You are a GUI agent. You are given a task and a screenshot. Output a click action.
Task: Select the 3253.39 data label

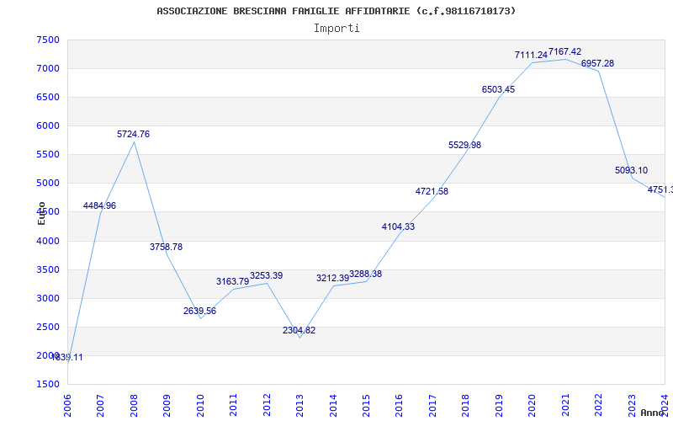point(267,276)
